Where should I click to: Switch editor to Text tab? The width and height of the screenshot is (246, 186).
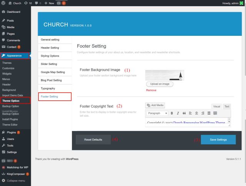click(227, 106)
